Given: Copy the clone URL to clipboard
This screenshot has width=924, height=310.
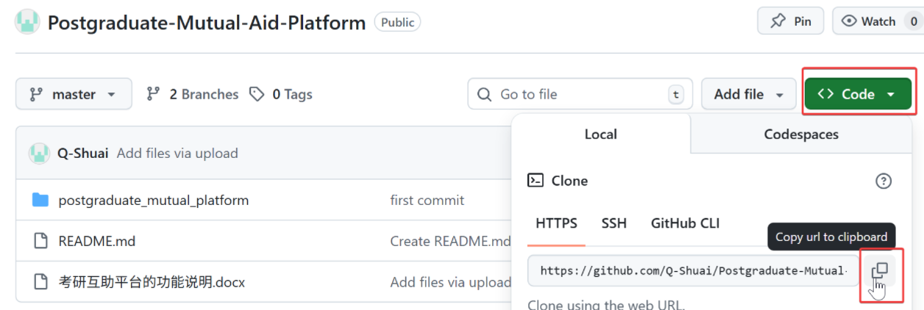Looking at the screenshot, I should coord(880,271).
